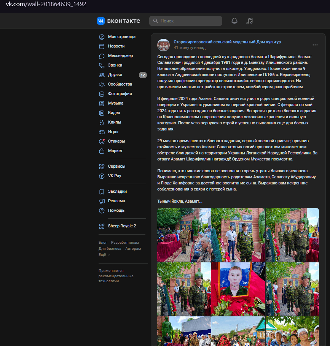The height and width of the screenshot is (346, 330).
Task: Click the Реклама megaphone icon
Action: [102, 201]
